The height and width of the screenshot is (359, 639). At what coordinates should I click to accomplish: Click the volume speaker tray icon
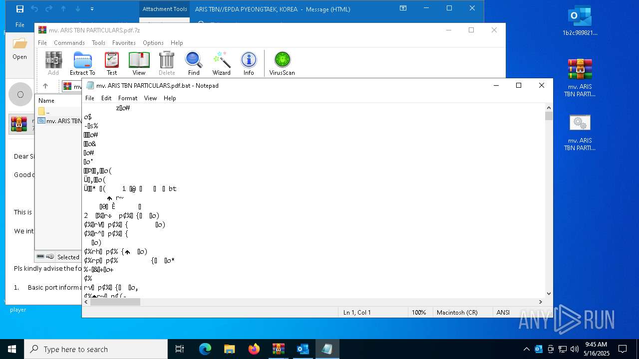click(575, 349)
